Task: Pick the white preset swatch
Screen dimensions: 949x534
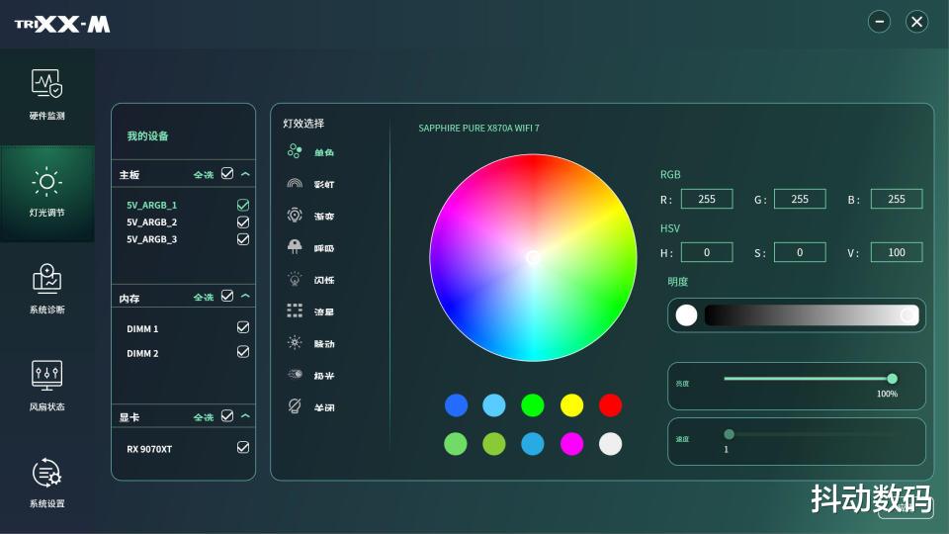Action: coord(610,444)
